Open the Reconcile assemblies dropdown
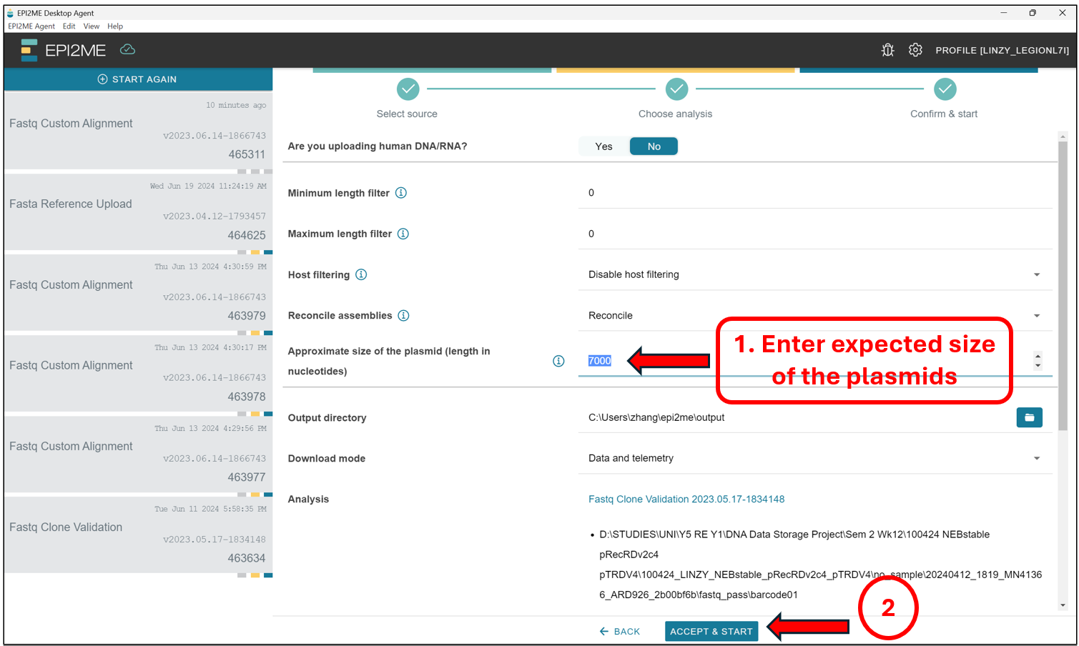The width and height of the screenshot is (1079, 646). pyautogui.click(x=815, y=315)
